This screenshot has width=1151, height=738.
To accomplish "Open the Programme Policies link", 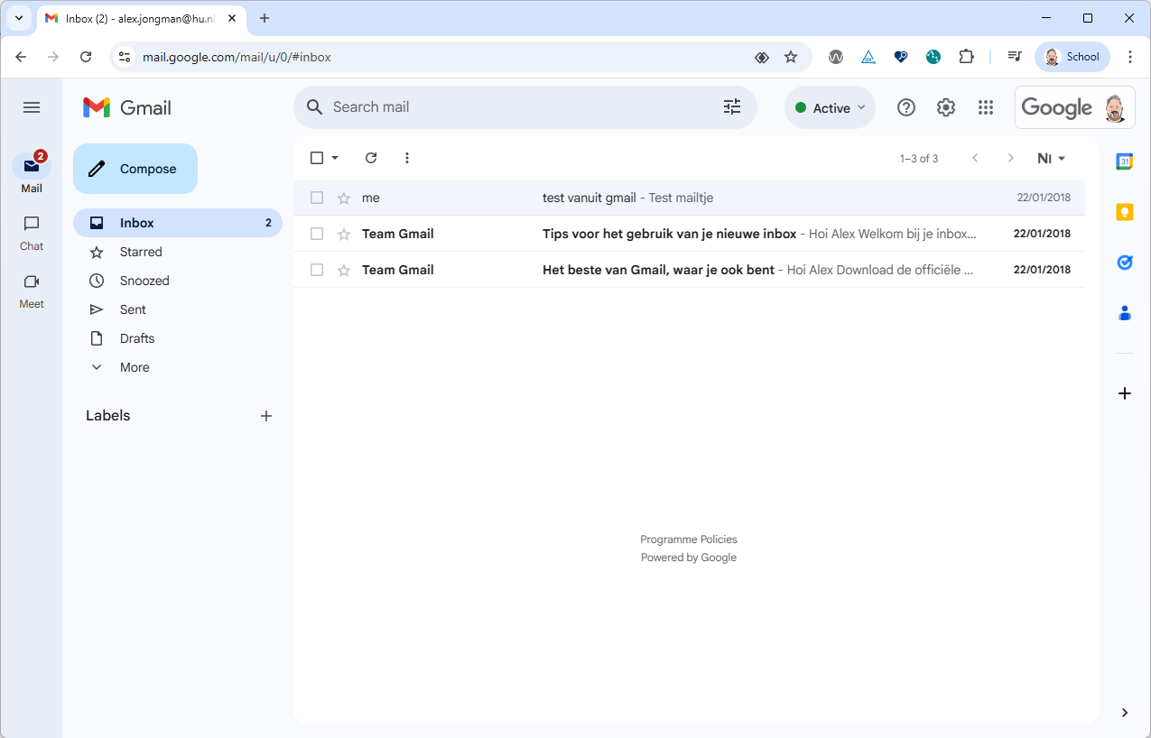I will (688, 539).
